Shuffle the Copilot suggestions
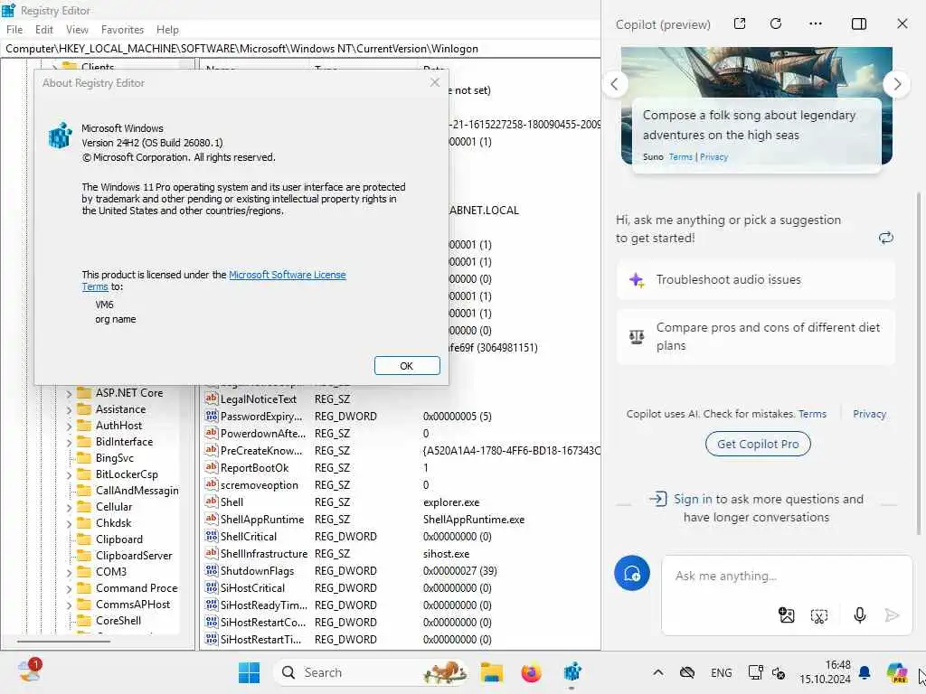Viewport: 926px width, 694px height. click(885, 238)
